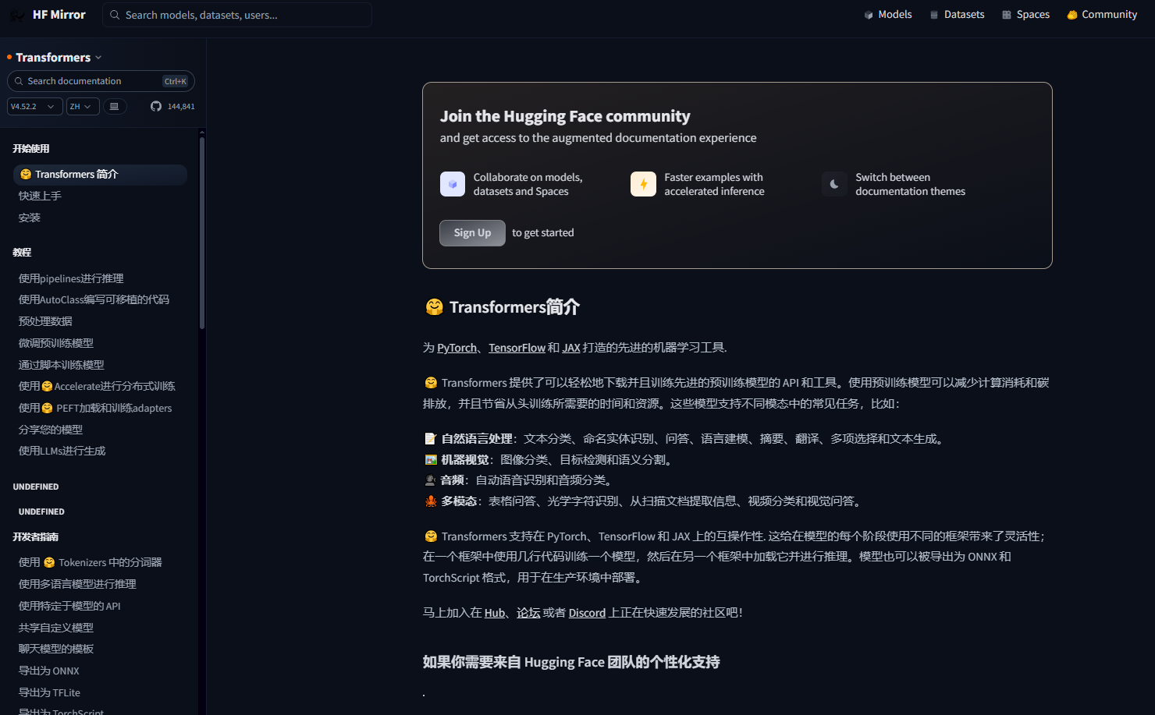Open PEFT加载和训练adapters sidebar page
The height and width of the screenshot is (715, 1155).
[x=95, y=408]
